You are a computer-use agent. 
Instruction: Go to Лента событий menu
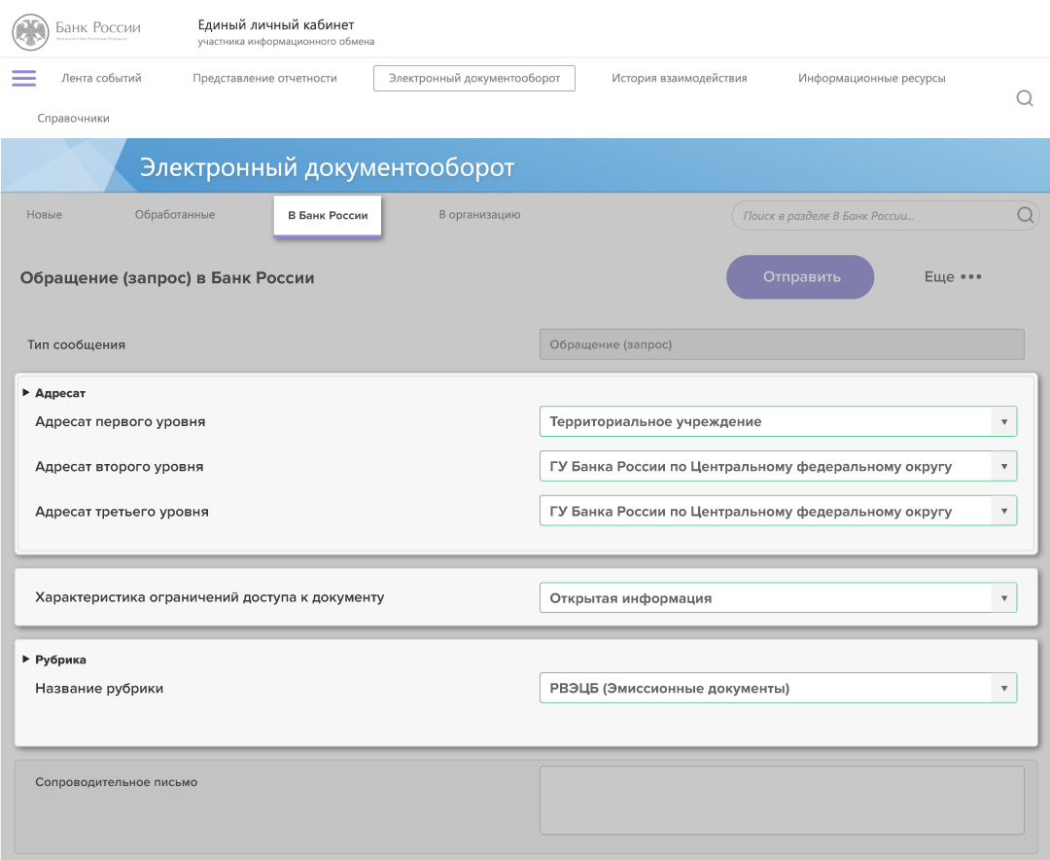coord(102,79)
